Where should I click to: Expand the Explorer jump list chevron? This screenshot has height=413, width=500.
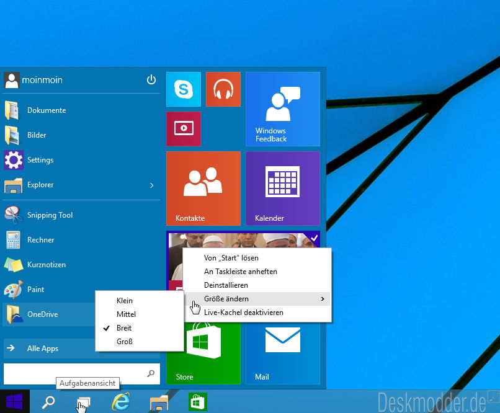[152, 185]
